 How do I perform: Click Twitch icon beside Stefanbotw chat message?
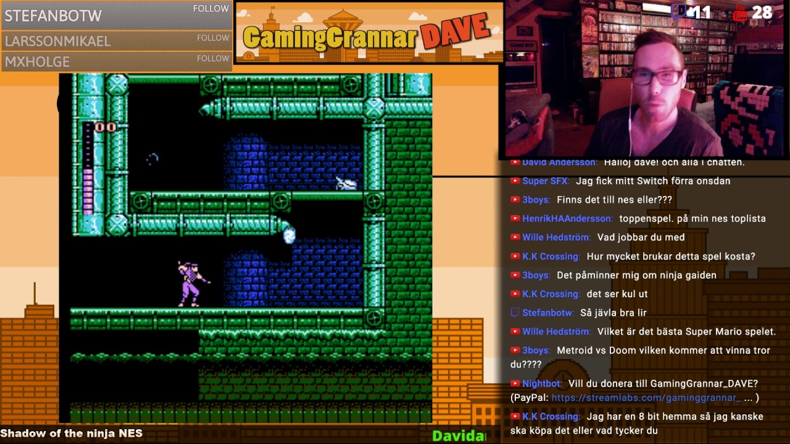(x=515, y=313)
